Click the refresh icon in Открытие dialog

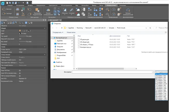[150, 28]
